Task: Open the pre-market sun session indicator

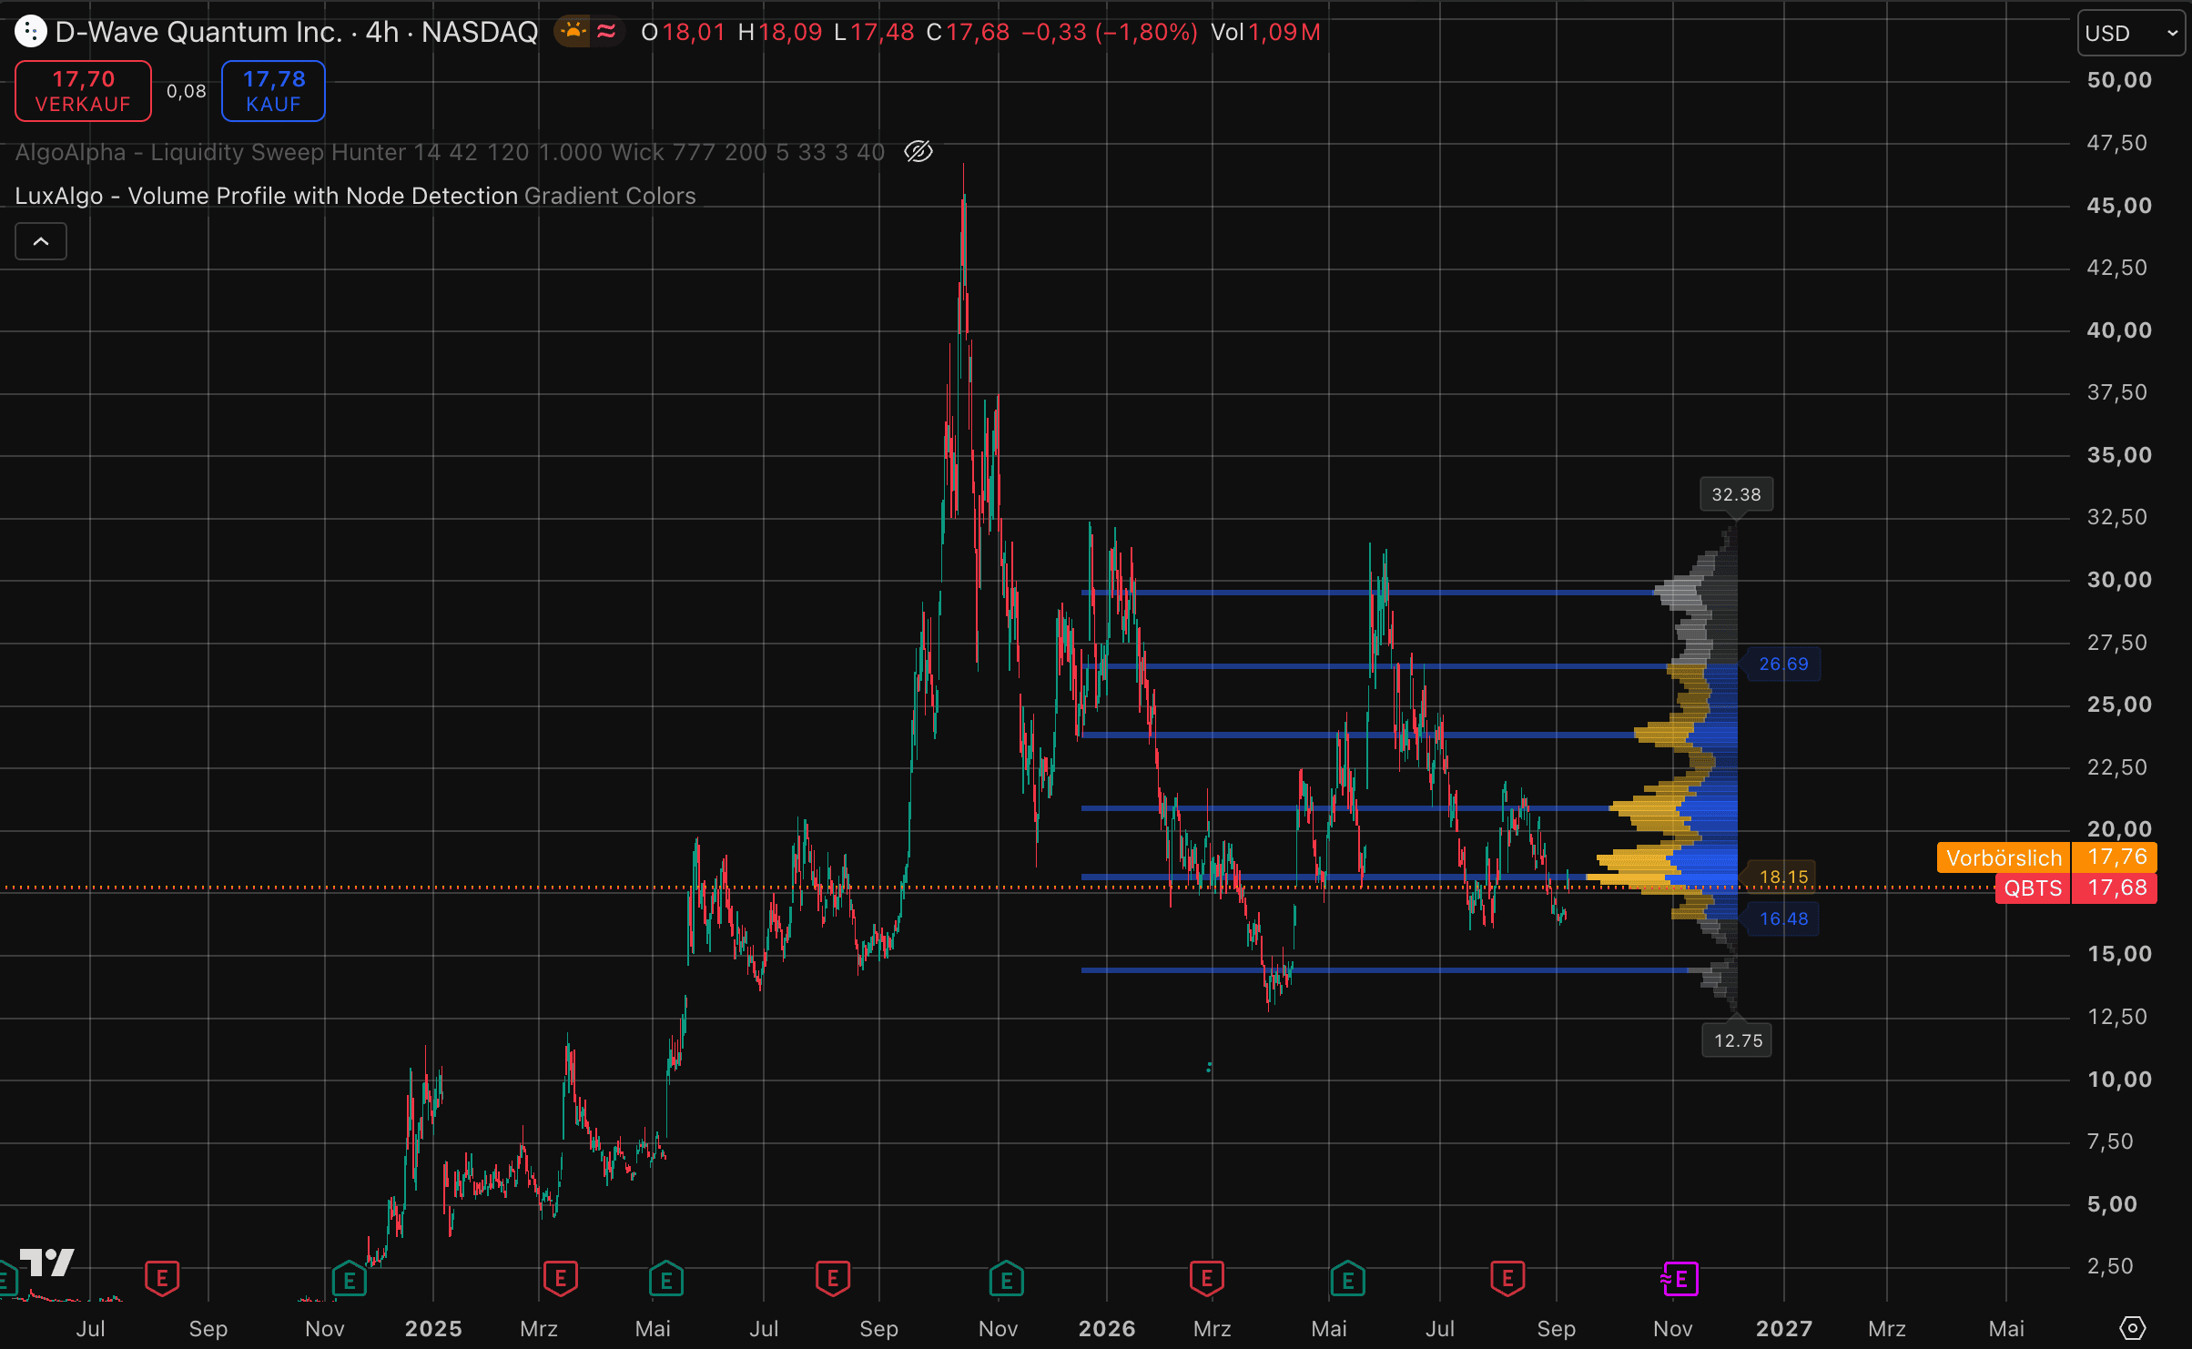Action: click(573, 32)
